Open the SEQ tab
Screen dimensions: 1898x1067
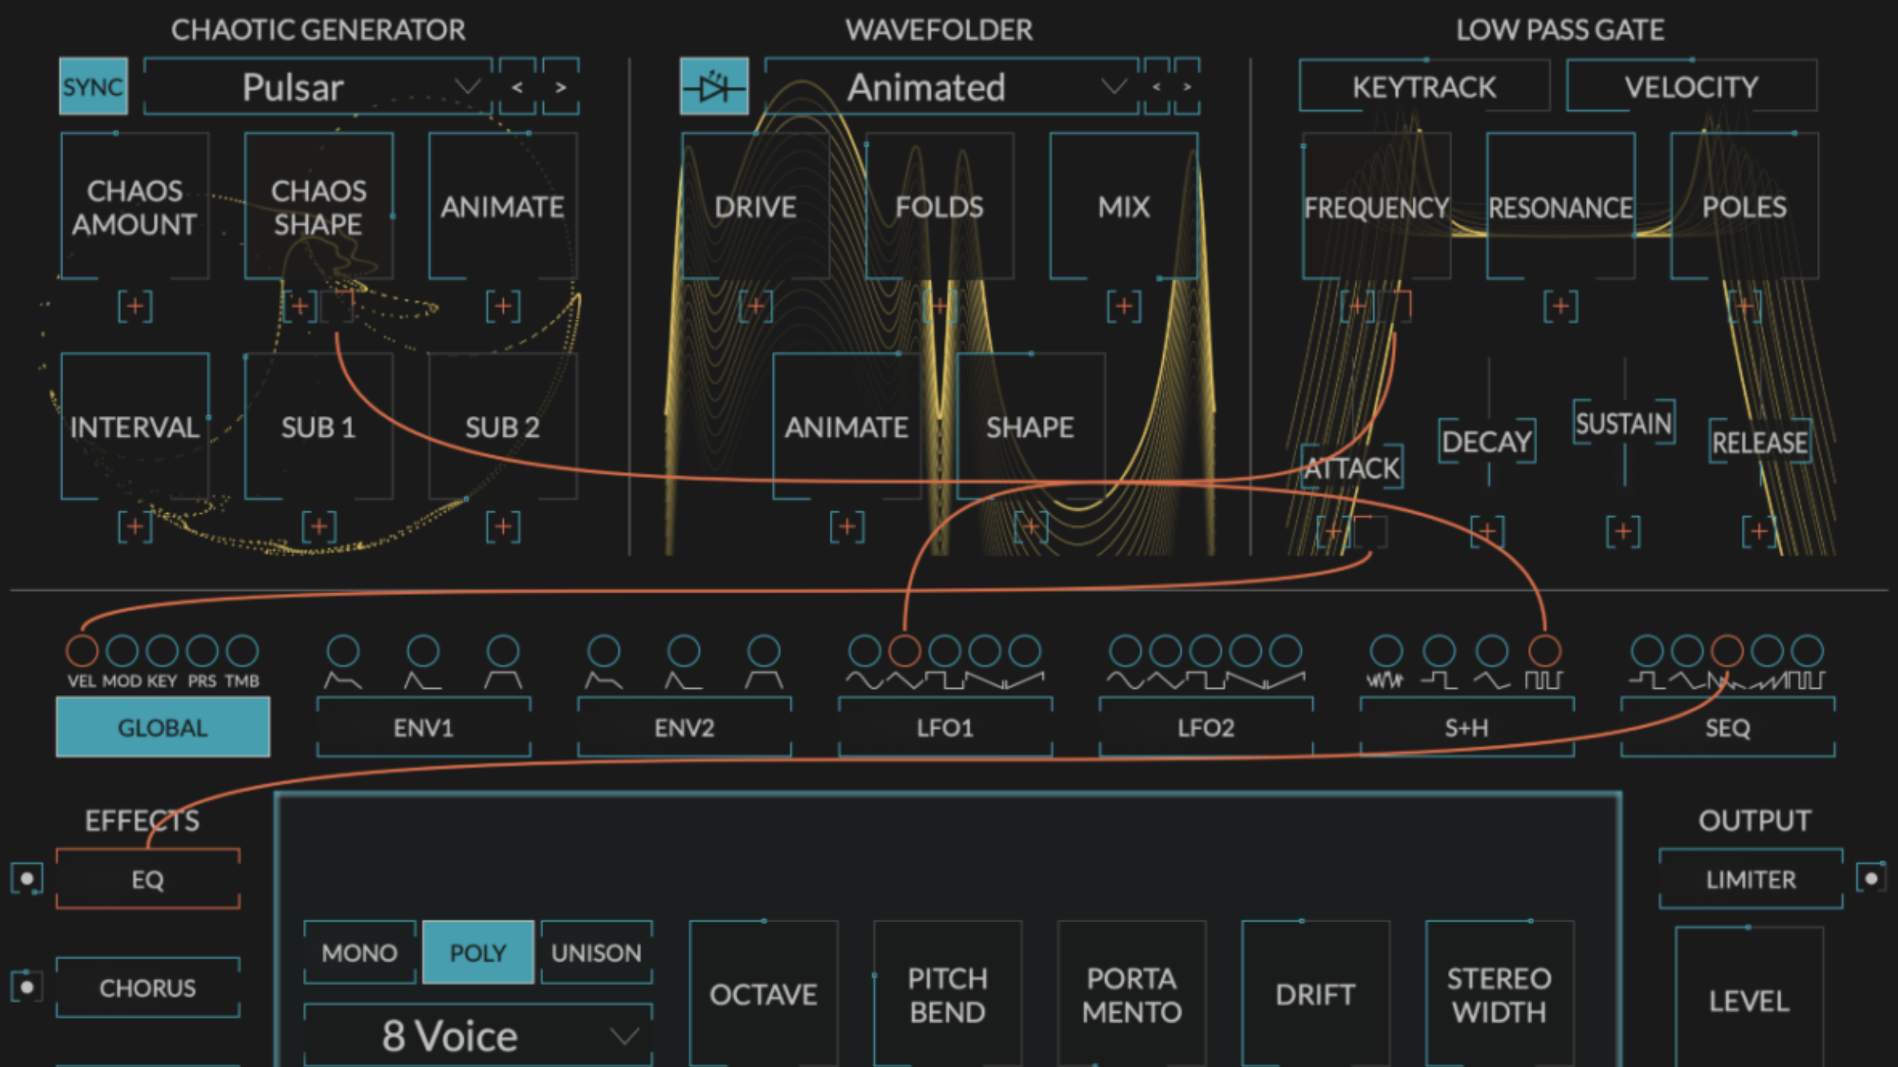[x=1728, y=728]
